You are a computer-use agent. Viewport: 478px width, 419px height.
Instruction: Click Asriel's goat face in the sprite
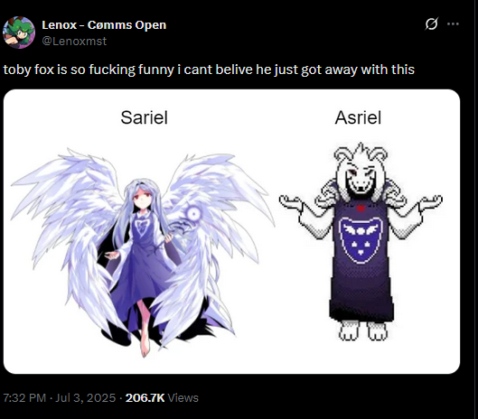(361, 175)
